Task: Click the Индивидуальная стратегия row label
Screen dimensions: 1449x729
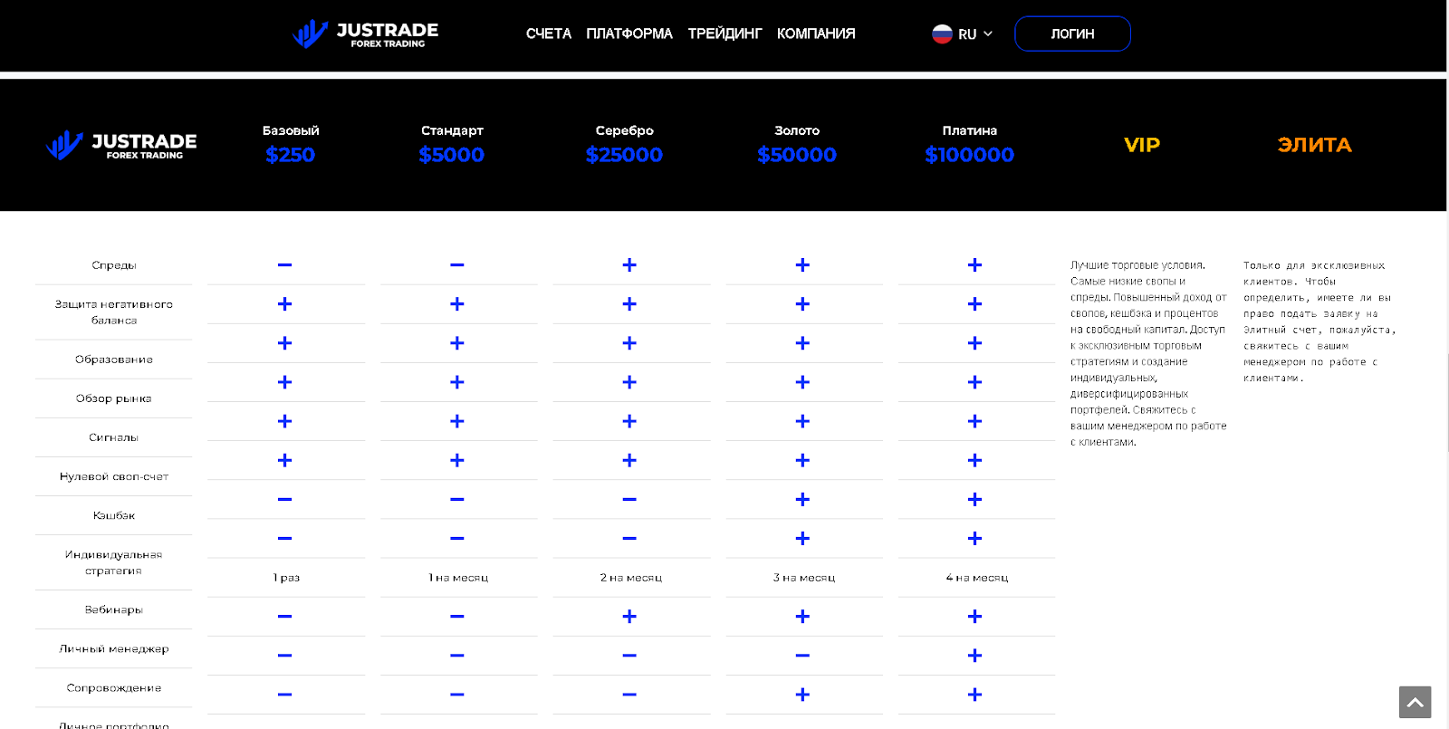Action: 114,562
